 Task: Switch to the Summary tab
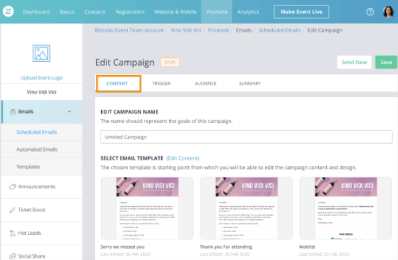click(x=250, y=84)
